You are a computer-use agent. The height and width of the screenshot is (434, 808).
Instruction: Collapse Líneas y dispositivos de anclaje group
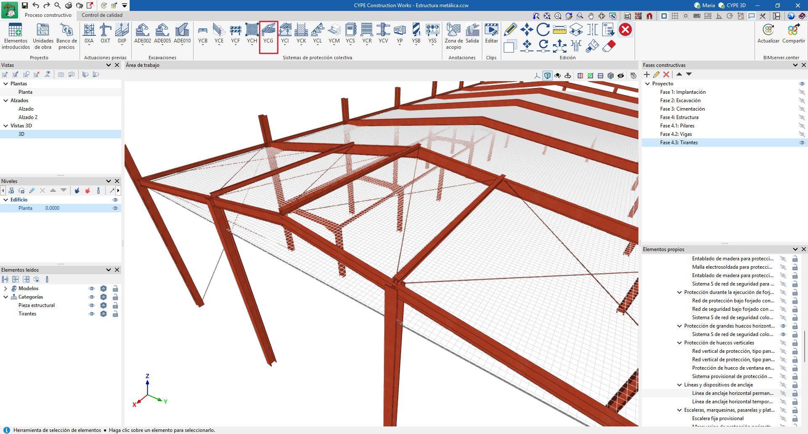pyautogui.click(x=679, y=385)
